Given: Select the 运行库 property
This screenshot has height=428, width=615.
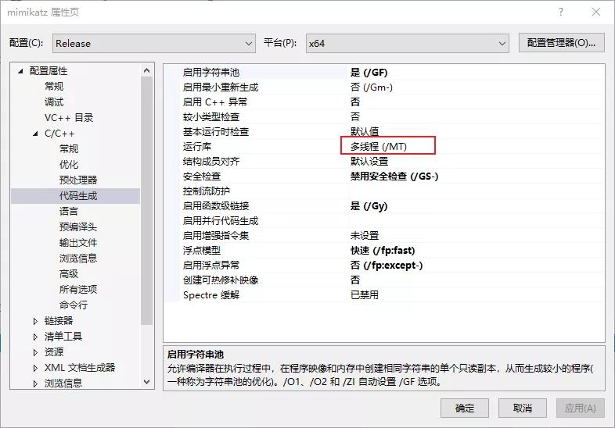Looking at the screenshot, I should pos(197,147).
